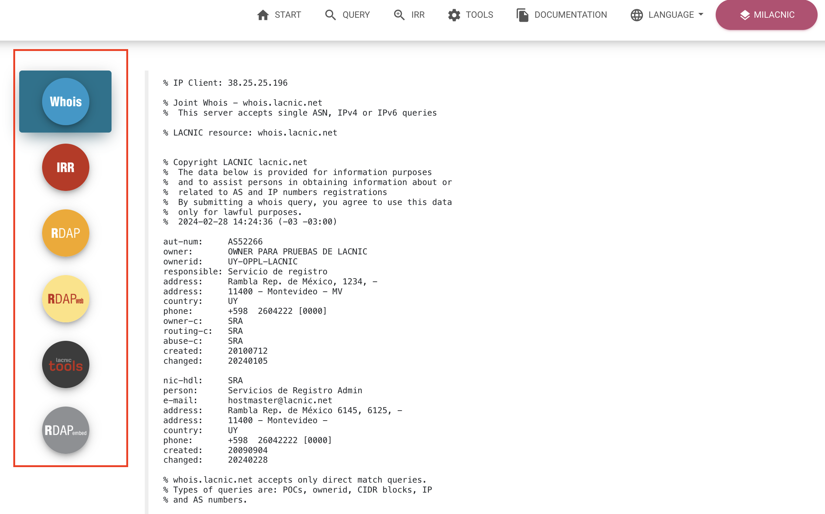The image size is (825, 514).
Task: Open the gray RDAP embed icon
Action: coord(65,430)
